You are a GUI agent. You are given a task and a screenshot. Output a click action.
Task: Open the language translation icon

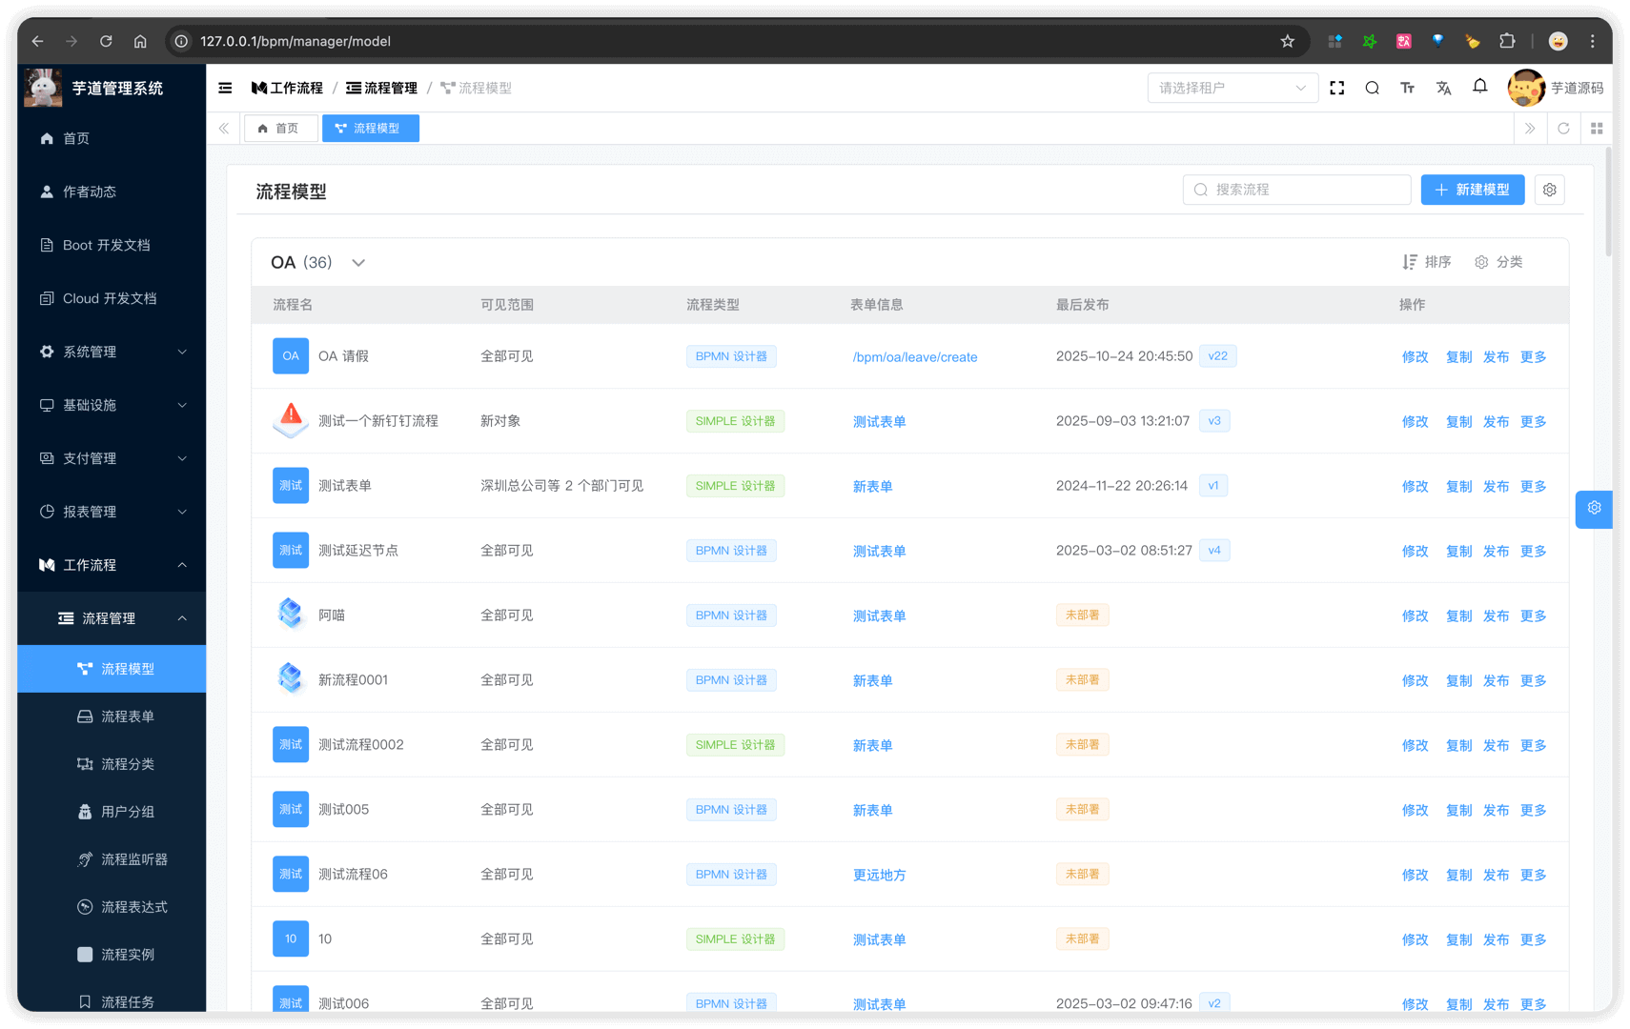tap(1443, 88)
